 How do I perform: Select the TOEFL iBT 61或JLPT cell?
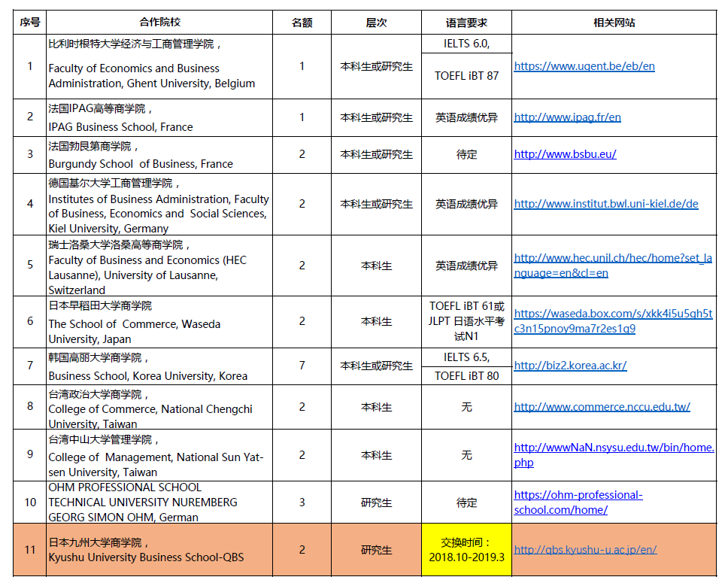(x=466, y=322)
